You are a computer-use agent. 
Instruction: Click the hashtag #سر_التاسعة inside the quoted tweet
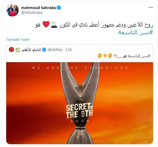point(139,56)
